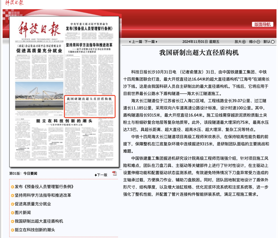Click highlighted 我国研制出超大直径盾构机 region on page thumbnail

coord(90,107)
